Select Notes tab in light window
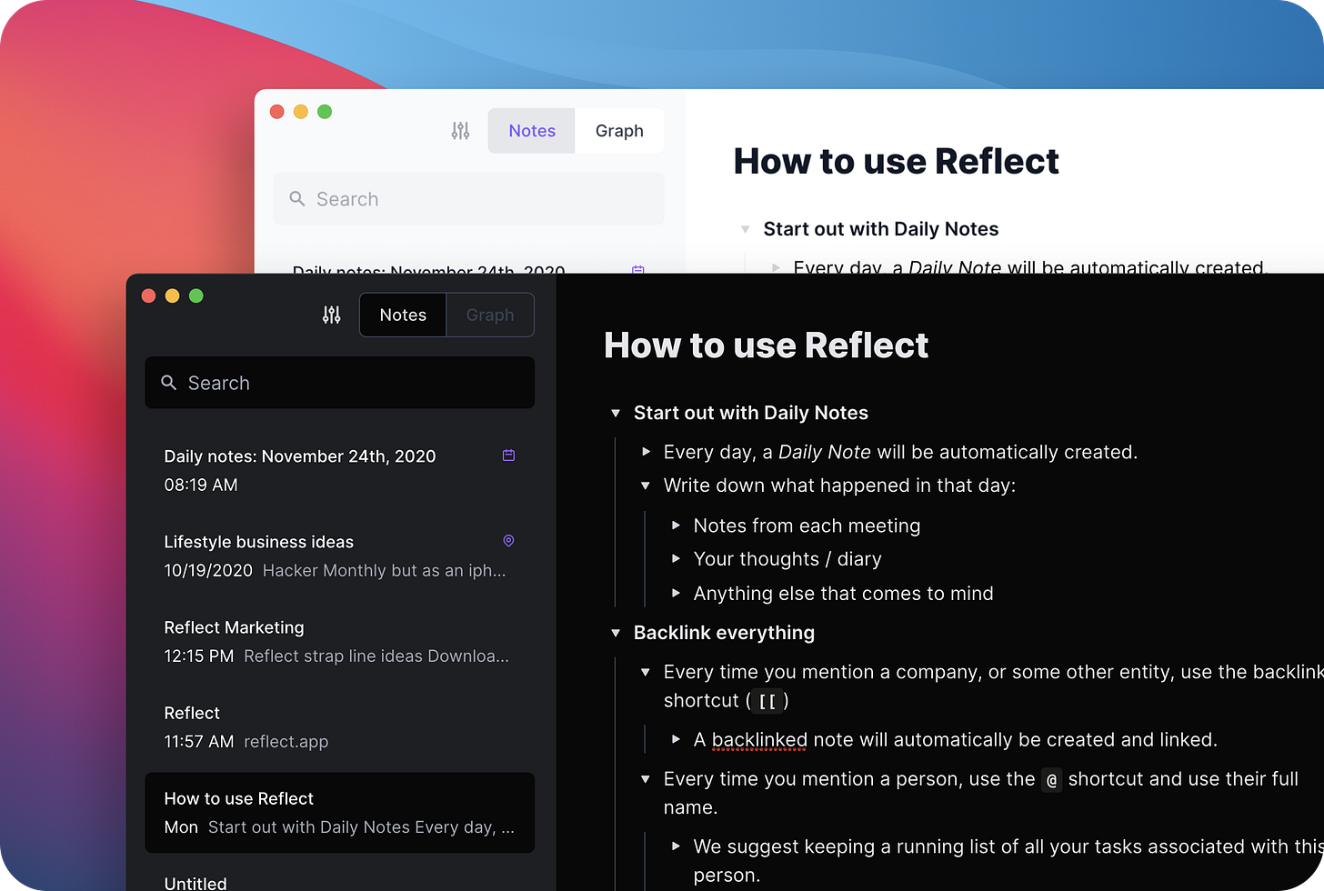Screen dimensions: 1324x891 click(x=532, y=131)
